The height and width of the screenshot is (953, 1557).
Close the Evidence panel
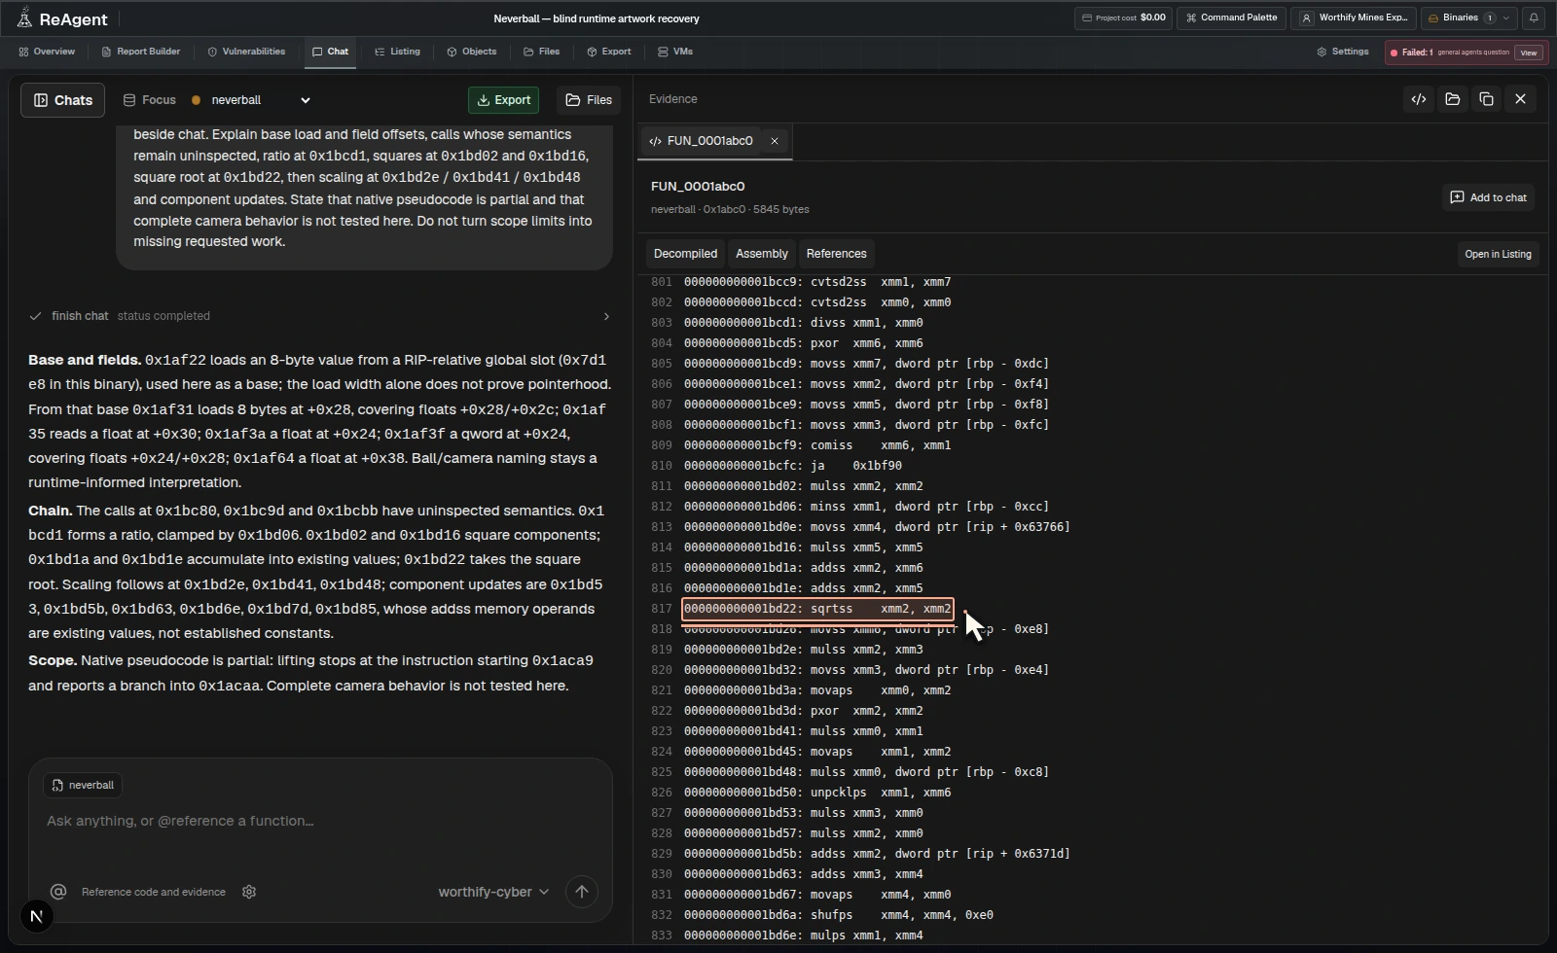coord(1520,99)
